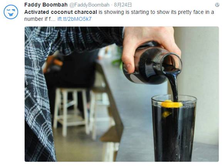Screen dimensions: 223x166
Task: Open the tweet's 8月24日 timestamp
Action: [123, 5]
